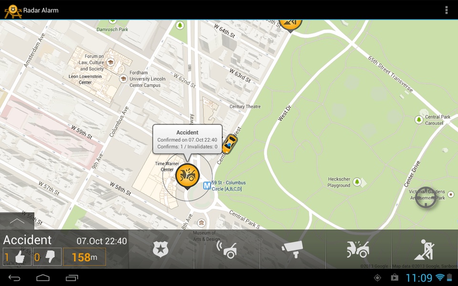Tap the Fordham University graduation cap icon

click(123, 79)
